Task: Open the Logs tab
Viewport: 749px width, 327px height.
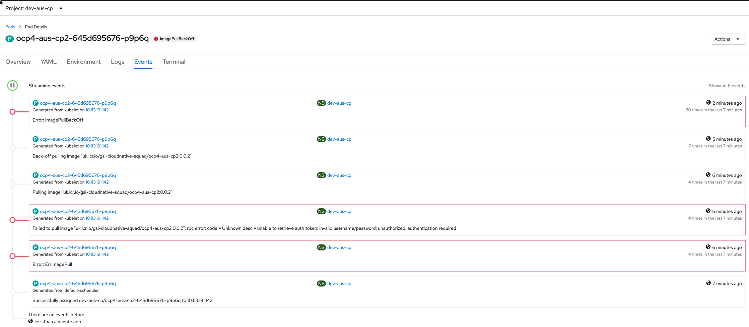Action: coord(117,62)
